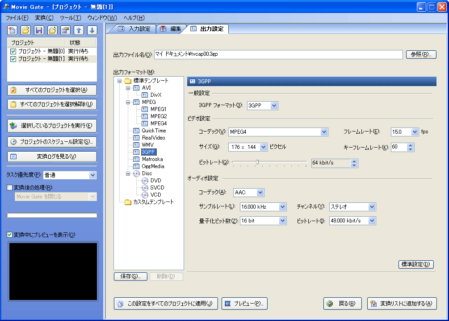The width and height of the screenshot is (449, 321).
Task: Open the ファイル menu
Action: tap(17, 18)
